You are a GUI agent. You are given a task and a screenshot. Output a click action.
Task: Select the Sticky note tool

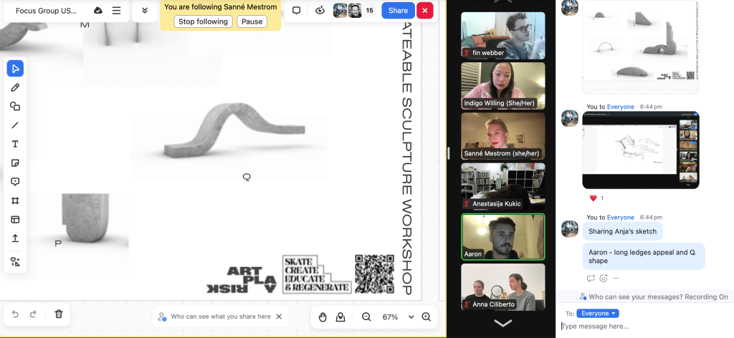click(x=15, y=163)
